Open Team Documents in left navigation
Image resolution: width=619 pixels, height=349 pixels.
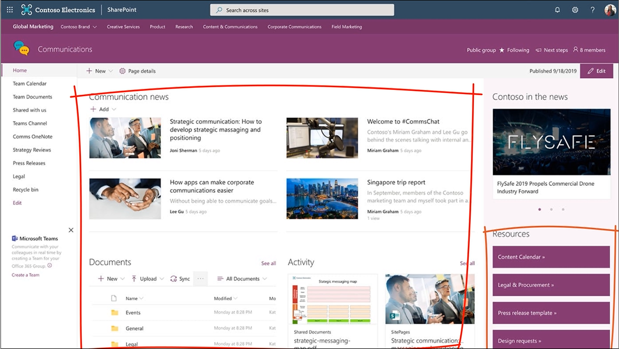32,97
